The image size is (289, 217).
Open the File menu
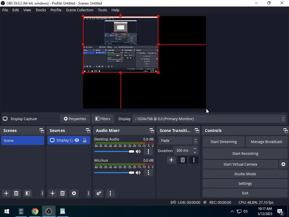point(5,10)
